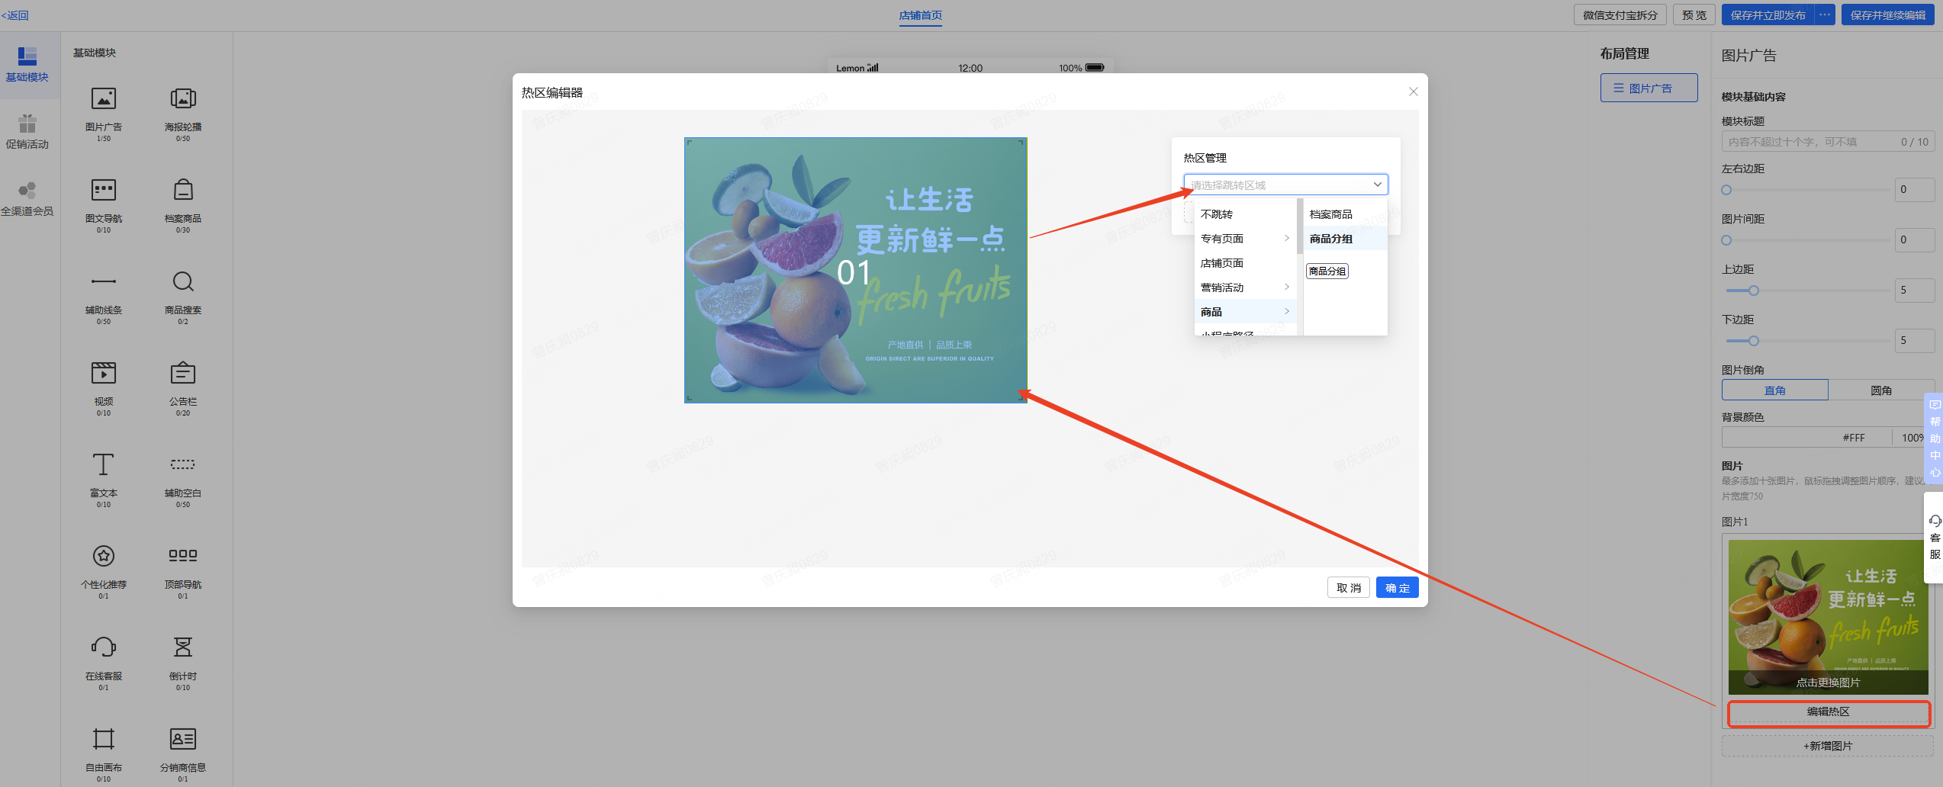Switch to the 店铺首页 tab

[x=920, y=15]
